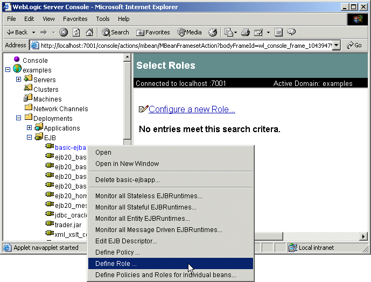This screenshot has width=371, height=282.
Task: Select Network Channels in the tree
Action: click(x=60, y=109)
